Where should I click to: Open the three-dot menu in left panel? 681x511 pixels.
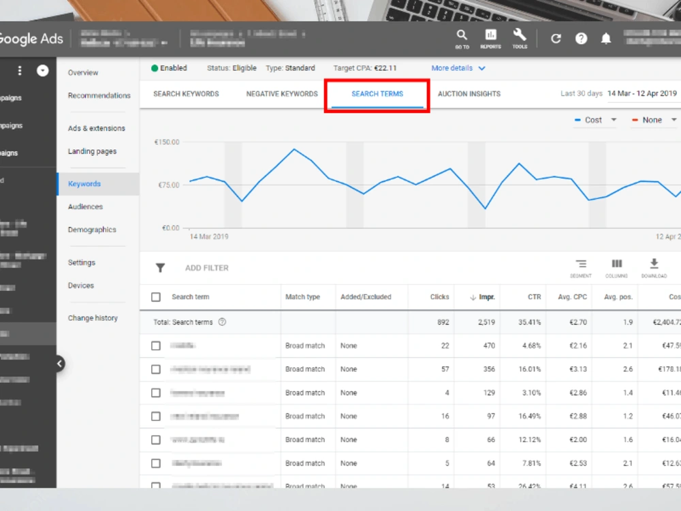click(20, 70)
